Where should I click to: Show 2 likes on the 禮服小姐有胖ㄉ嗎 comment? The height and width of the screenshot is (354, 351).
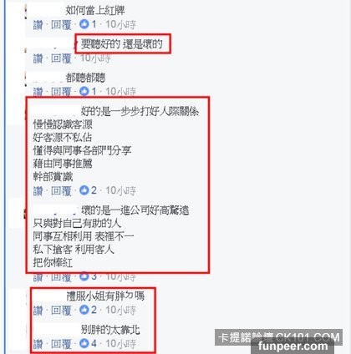[88, 310]
